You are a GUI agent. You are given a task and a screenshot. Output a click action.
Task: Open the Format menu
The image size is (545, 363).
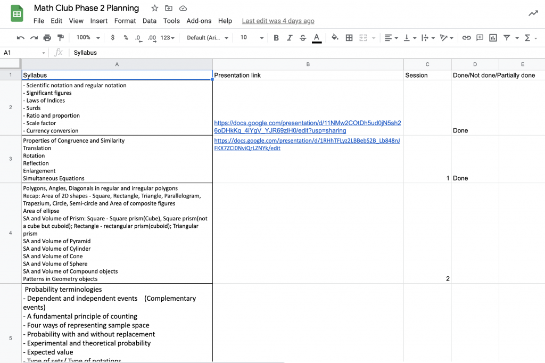tap(125, 21)
